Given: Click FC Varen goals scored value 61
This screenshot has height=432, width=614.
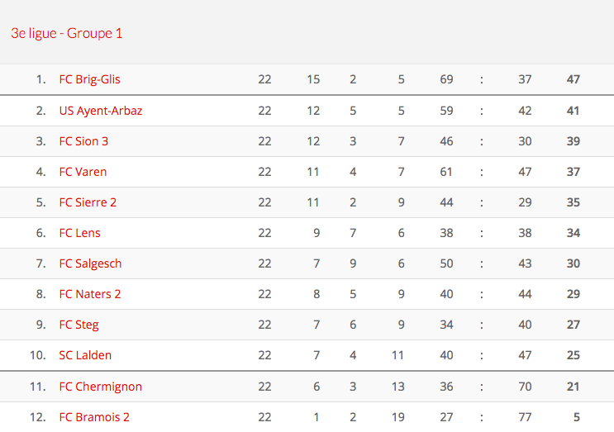Looking at the screenshot, I should pos(446,172).
